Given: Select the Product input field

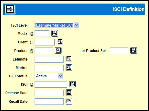Looking at the screenshot, I should click(x=44, y=51).
